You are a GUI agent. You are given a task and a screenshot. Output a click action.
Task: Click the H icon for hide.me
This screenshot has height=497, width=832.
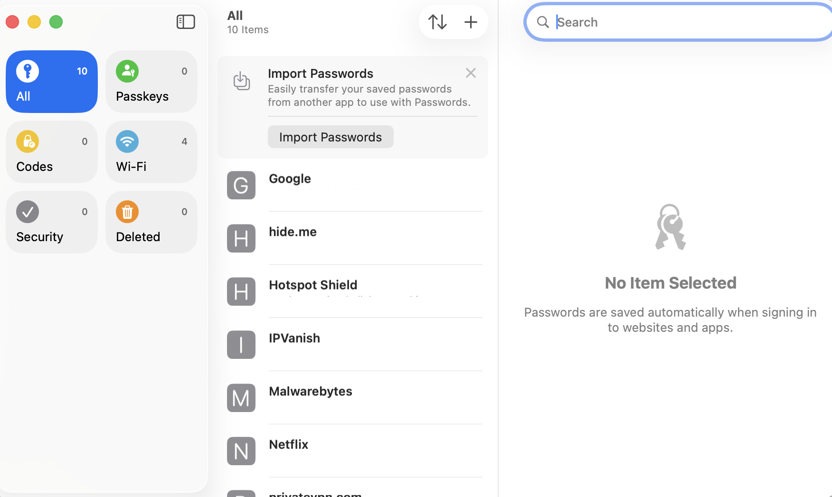[241, 238]
